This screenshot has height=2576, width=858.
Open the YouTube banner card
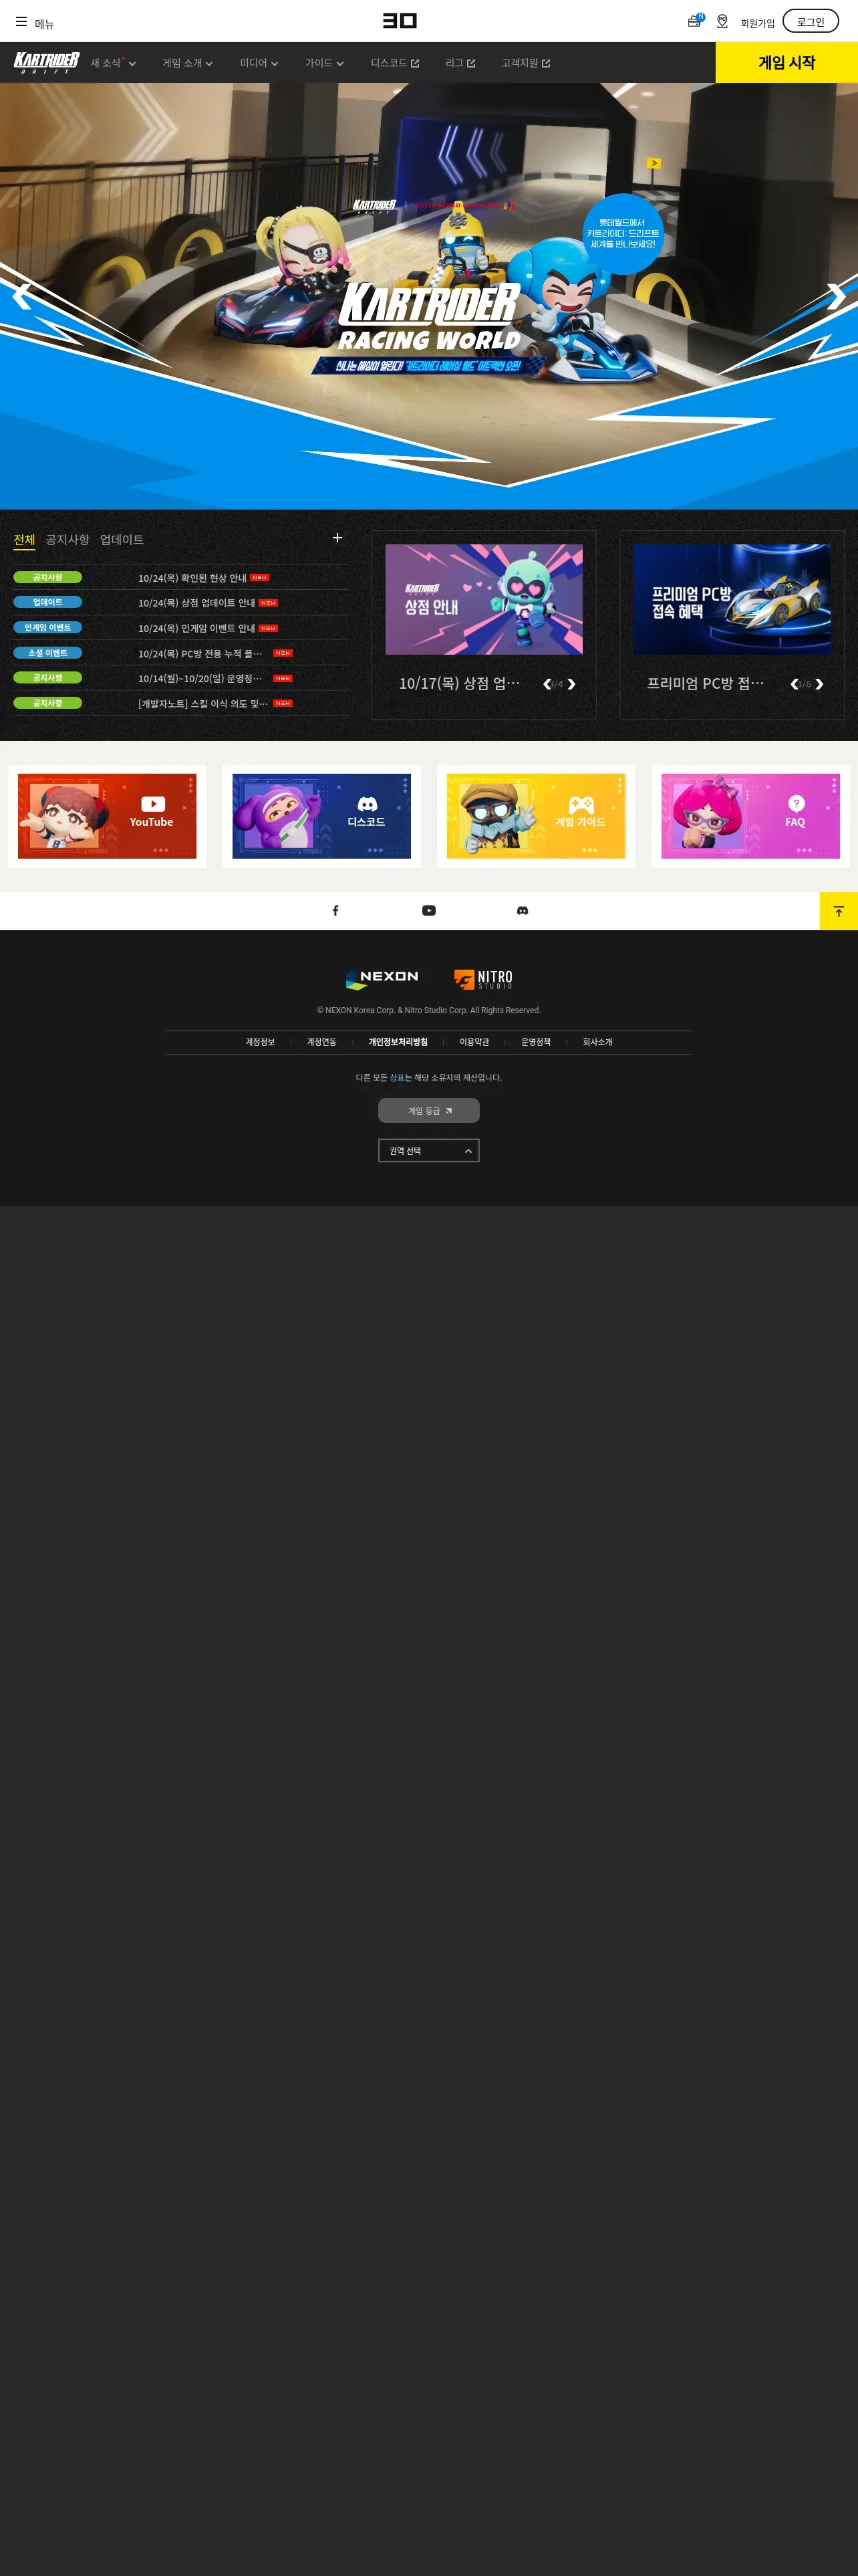[x=107, y=816]
